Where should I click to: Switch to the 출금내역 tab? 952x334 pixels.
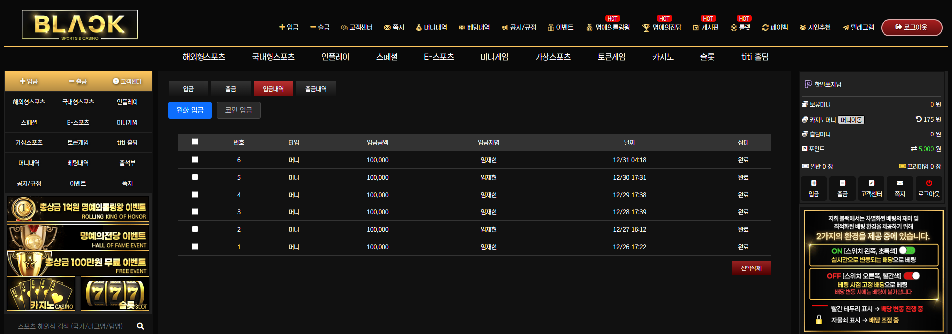point(316,89)
